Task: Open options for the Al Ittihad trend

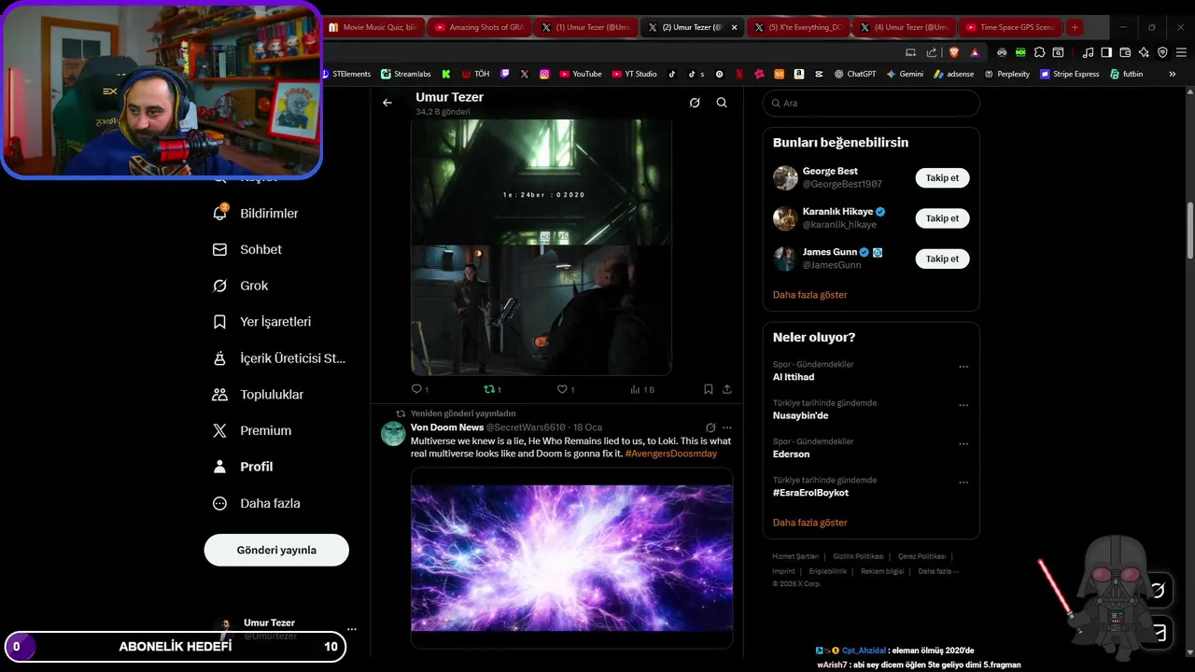Action: [x=963, y=367]
